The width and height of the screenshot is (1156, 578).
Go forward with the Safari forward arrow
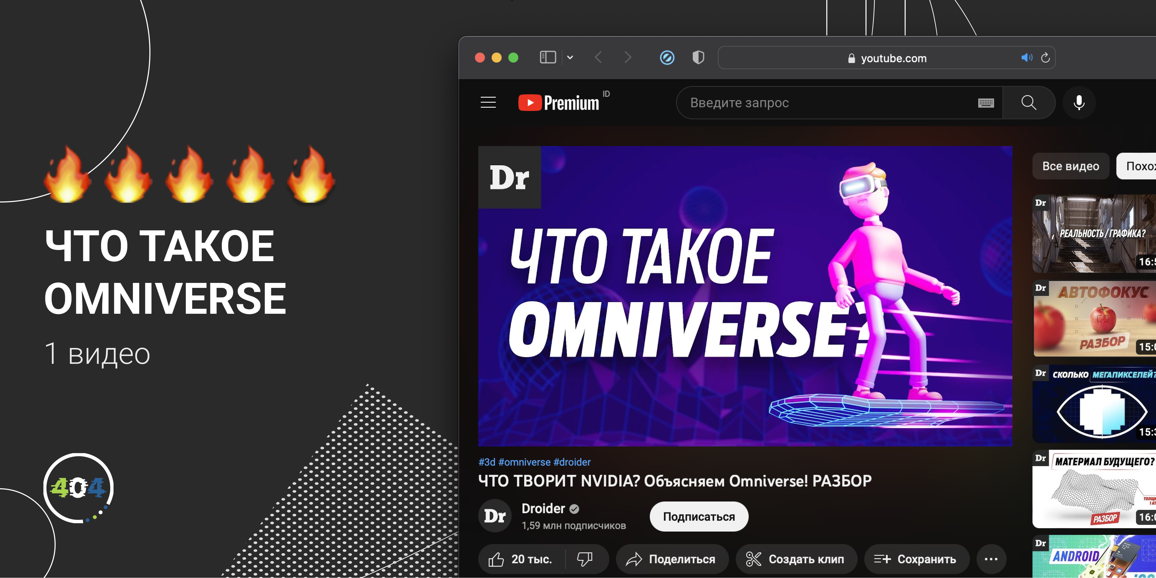tap(628, 58)
